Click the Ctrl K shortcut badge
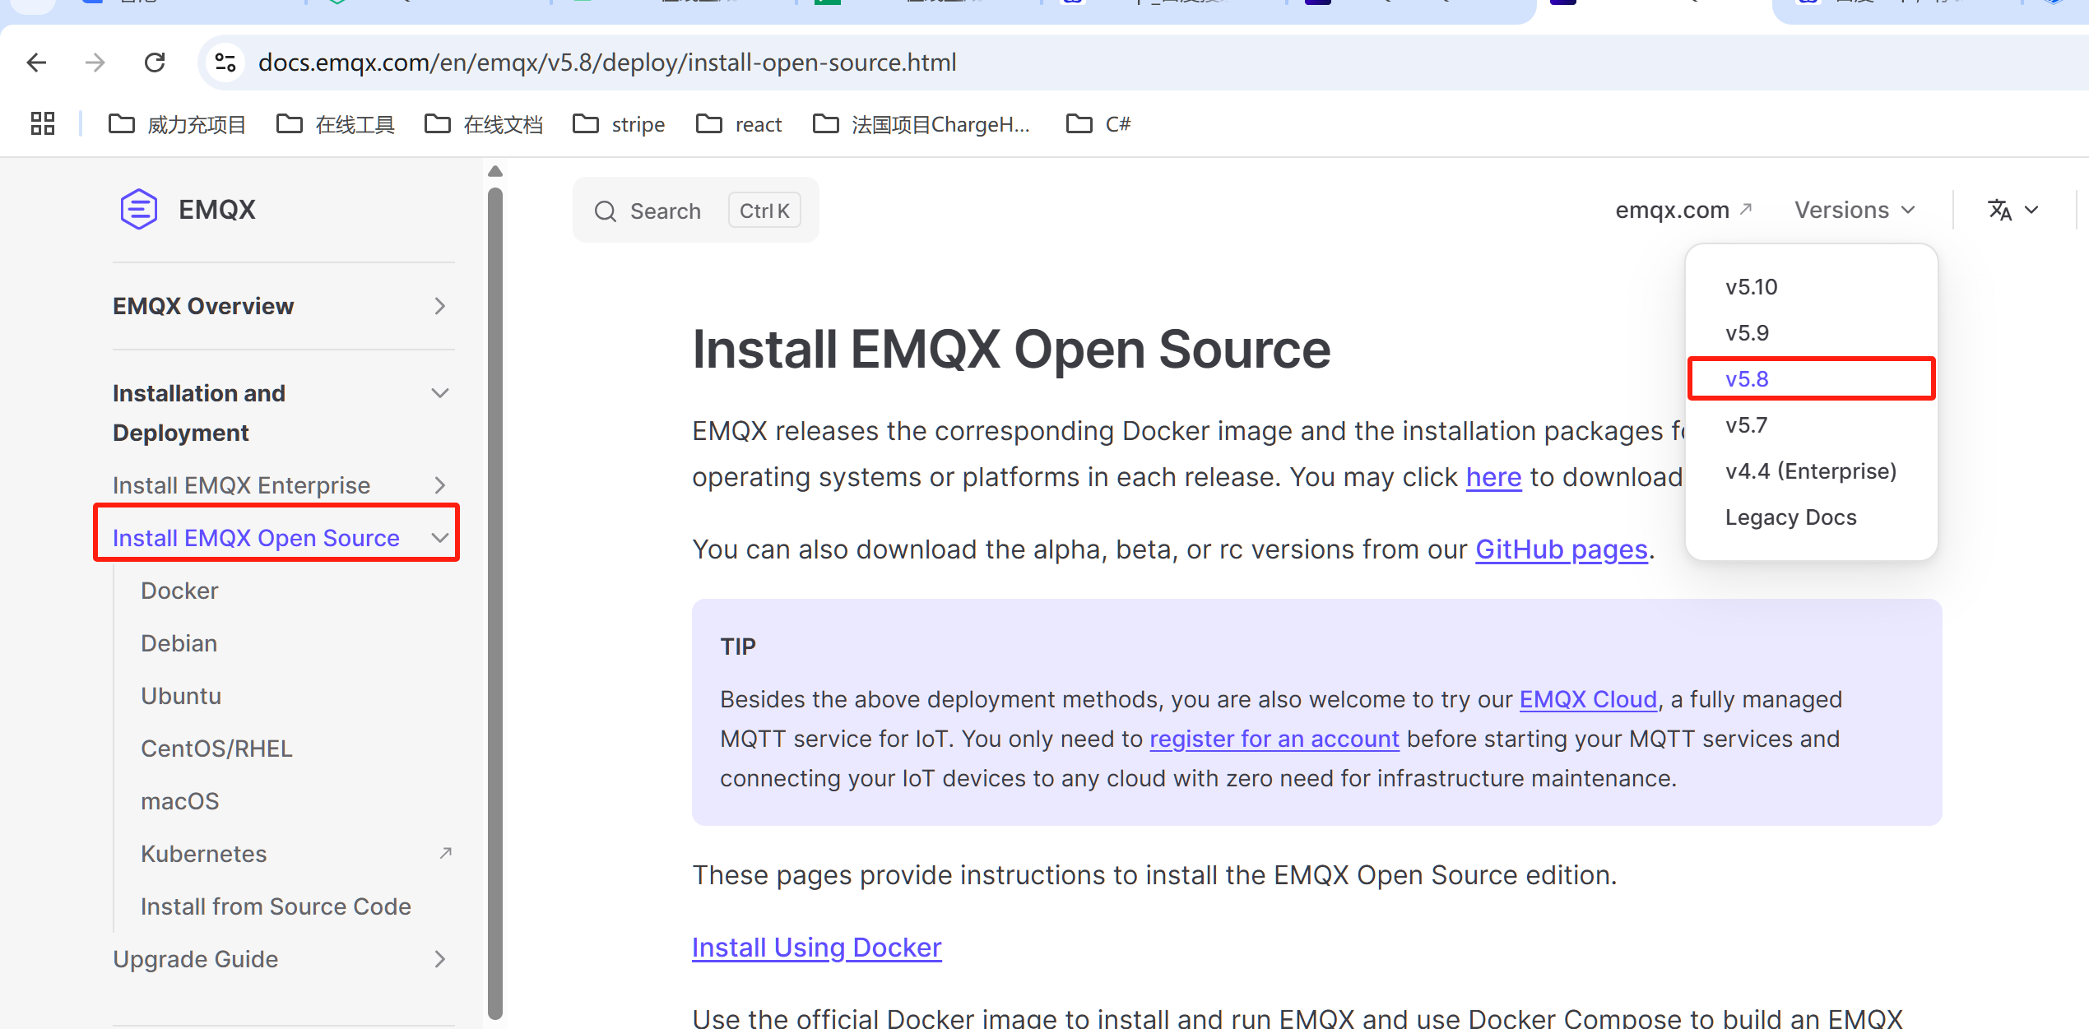This screenshot has width=2089, height=1029. click(x=764, y=211)
